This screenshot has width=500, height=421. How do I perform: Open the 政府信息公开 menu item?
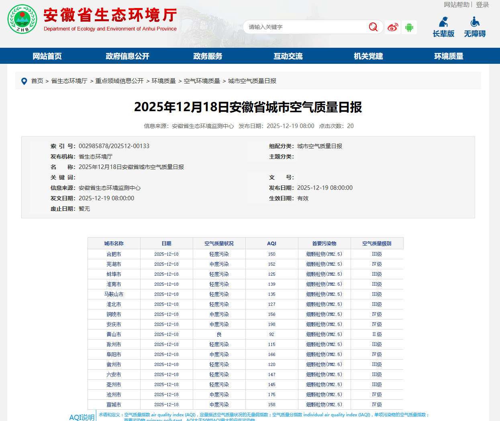pyautogui.click(x=127, y=56)
